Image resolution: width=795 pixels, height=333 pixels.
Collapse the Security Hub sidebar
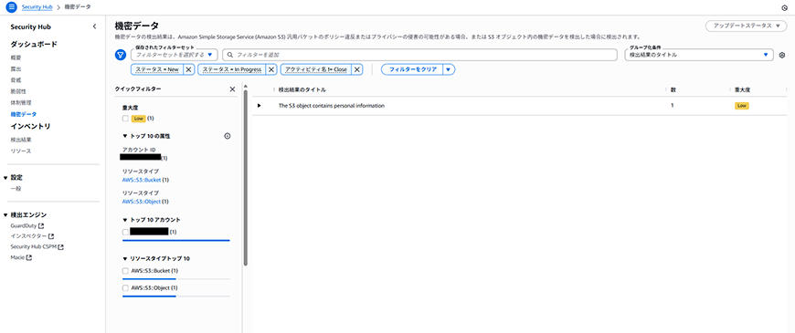[x=94, y=26]
